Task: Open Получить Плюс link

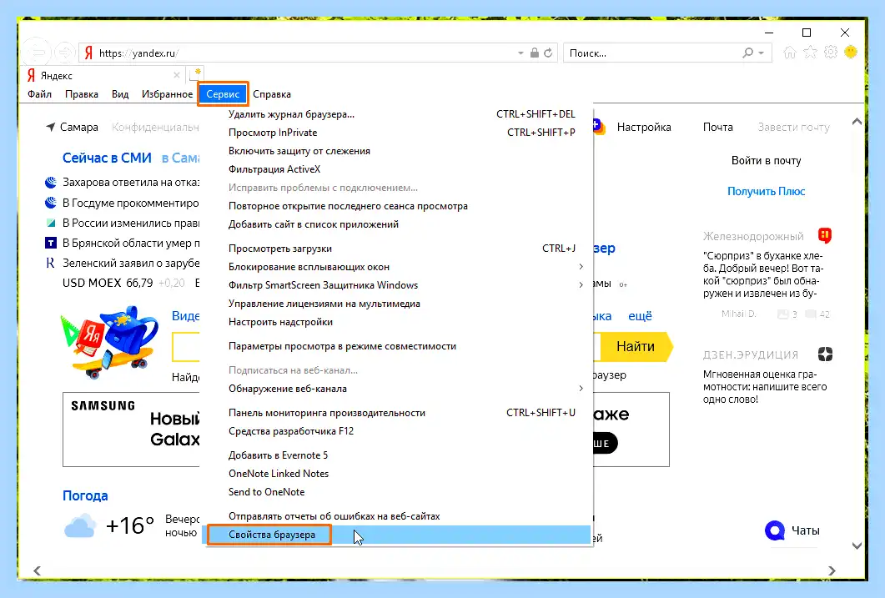Action: tap(766, 191)
